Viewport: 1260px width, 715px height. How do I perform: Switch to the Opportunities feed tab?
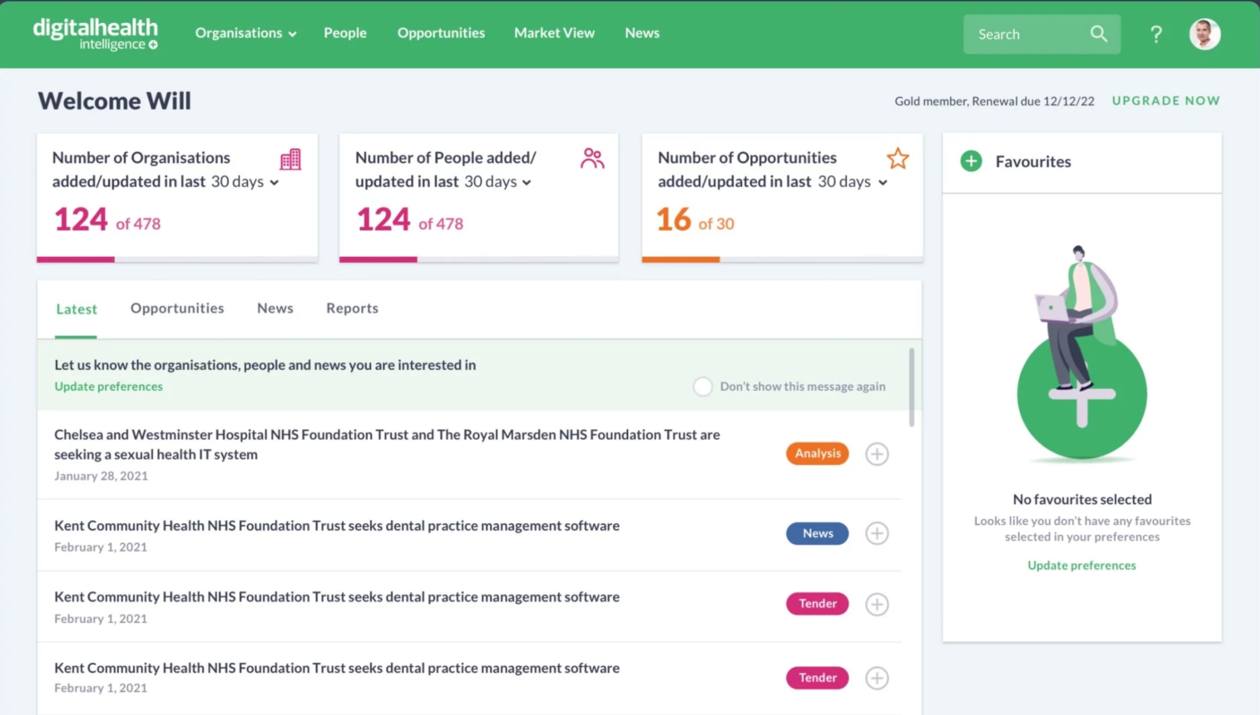pos(177,309)
